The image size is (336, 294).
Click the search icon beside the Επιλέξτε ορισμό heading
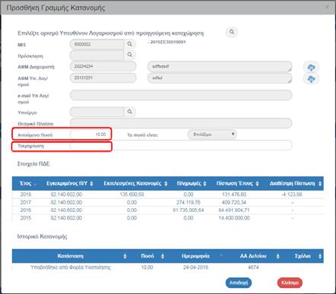232,32
